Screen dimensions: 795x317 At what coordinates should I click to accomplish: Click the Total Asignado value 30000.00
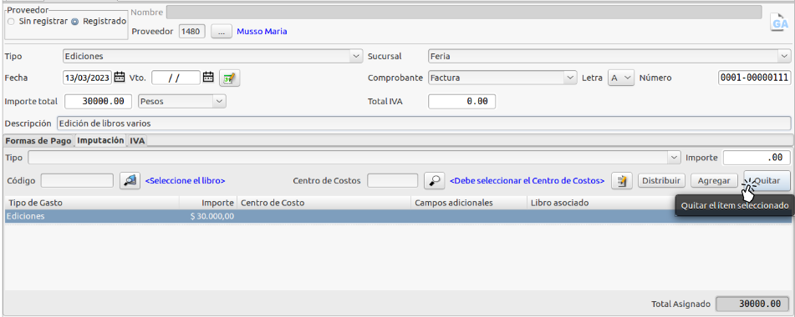752,304
